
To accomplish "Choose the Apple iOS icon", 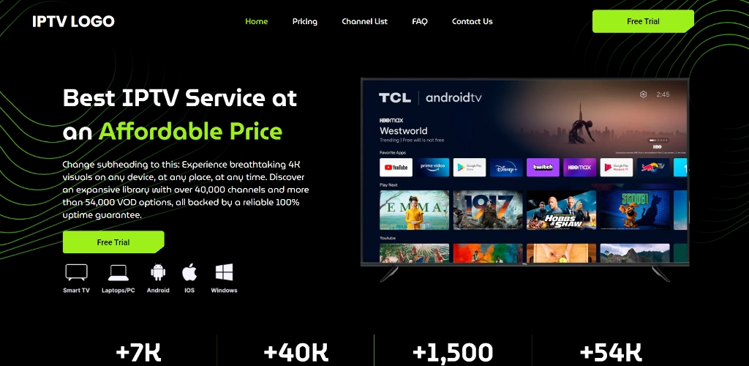I will coord(189,272).
